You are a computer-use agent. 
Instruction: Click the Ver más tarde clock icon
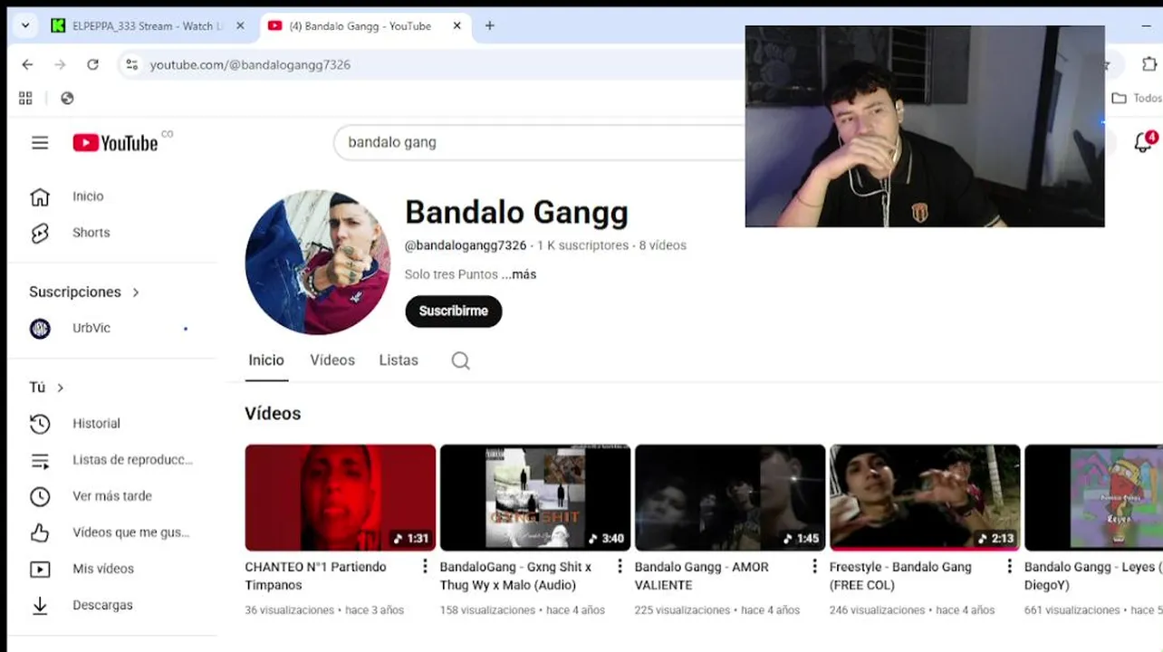(x=40, y=496)
